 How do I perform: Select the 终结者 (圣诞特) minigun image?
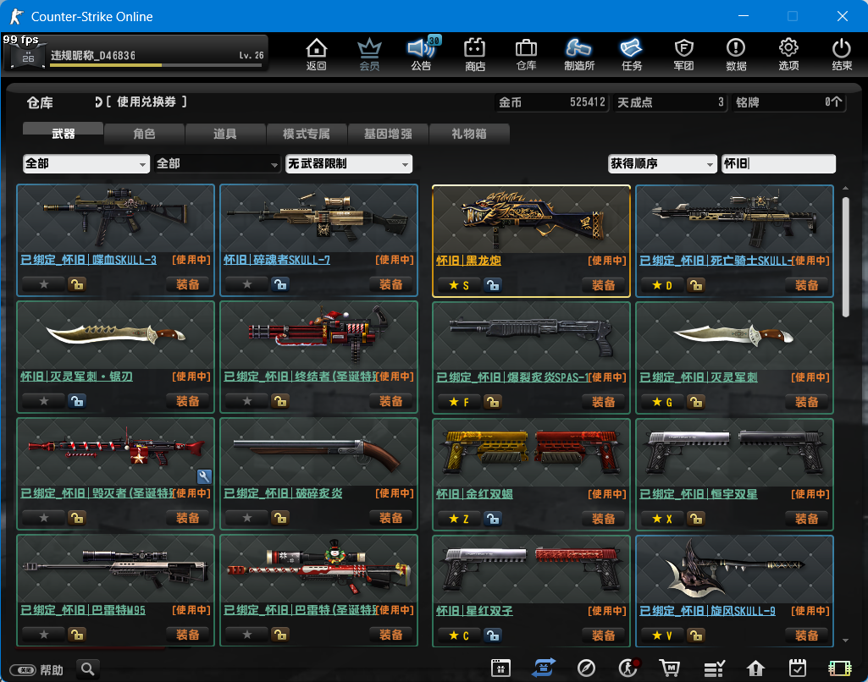pyautogui.click(x=319, y=336)
